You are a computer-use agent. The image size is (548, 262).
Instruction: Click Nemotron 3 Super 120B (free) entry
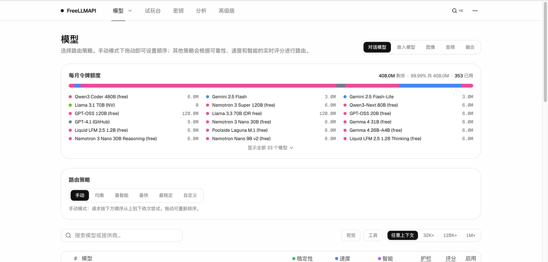pyautogui.click(x=271, y=105)
